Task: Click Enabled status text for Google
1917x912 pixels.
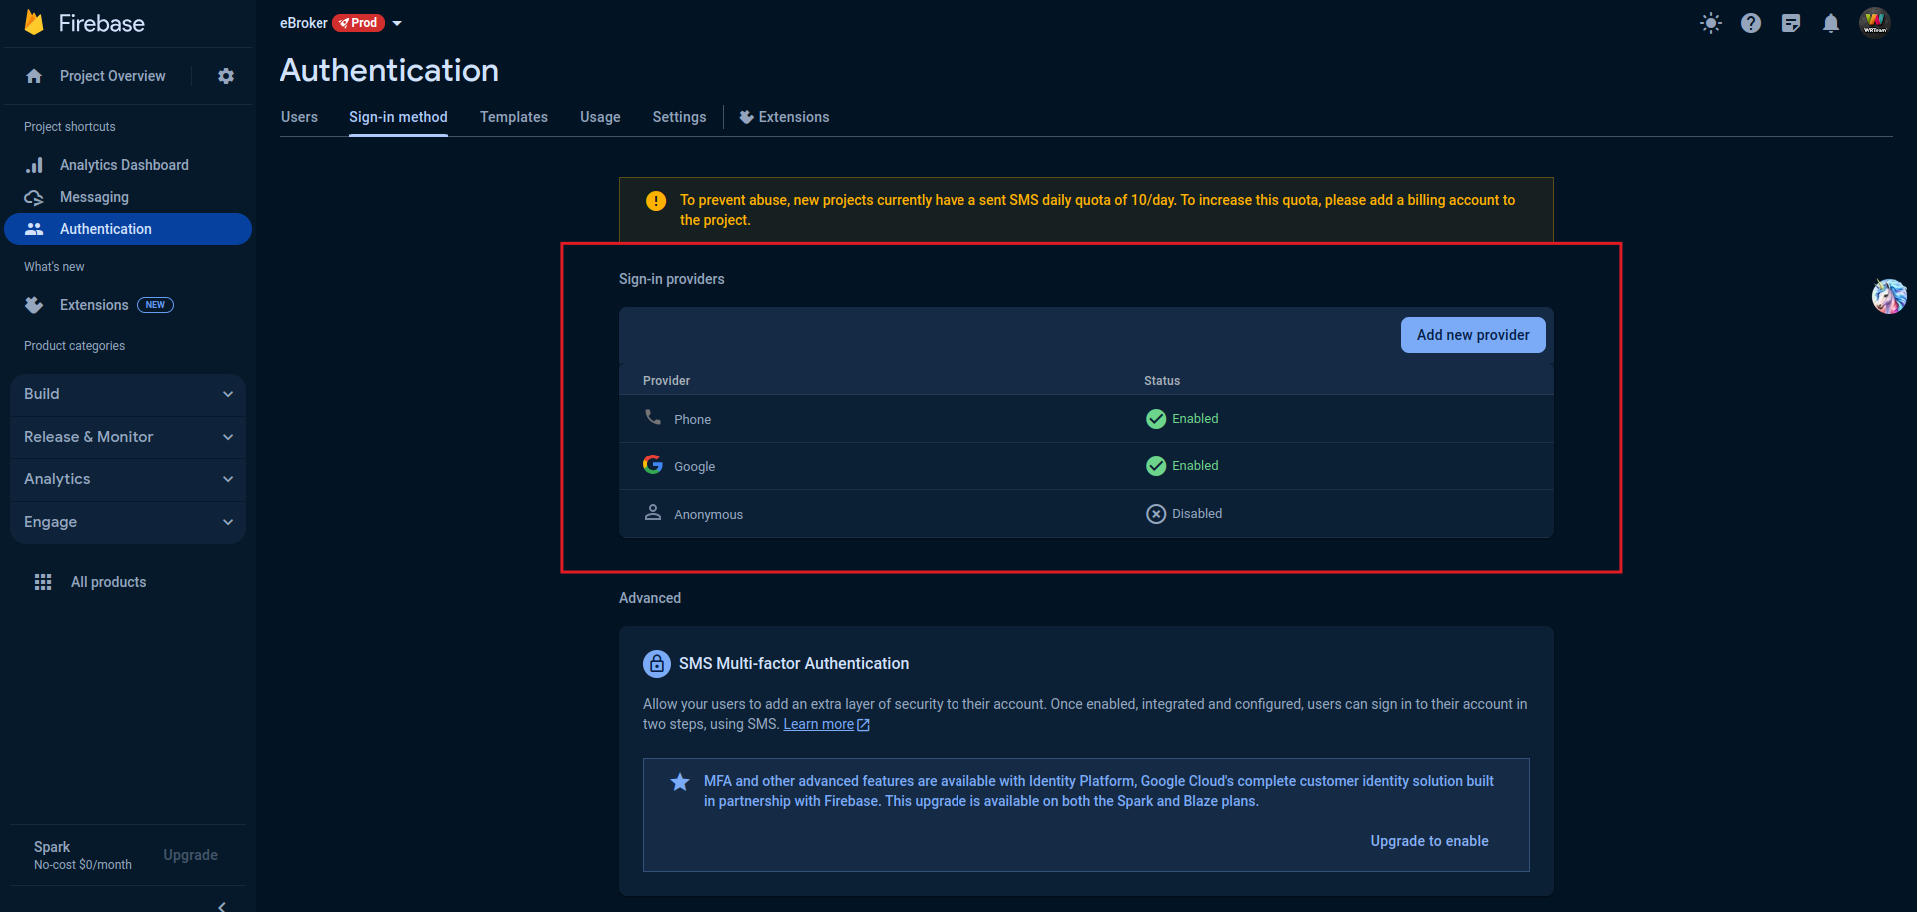Action: [1195, 466]
